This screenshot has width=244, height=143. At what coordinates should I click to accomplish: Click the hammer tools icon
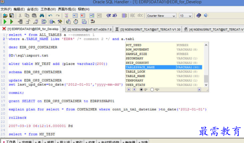point(60,22)
